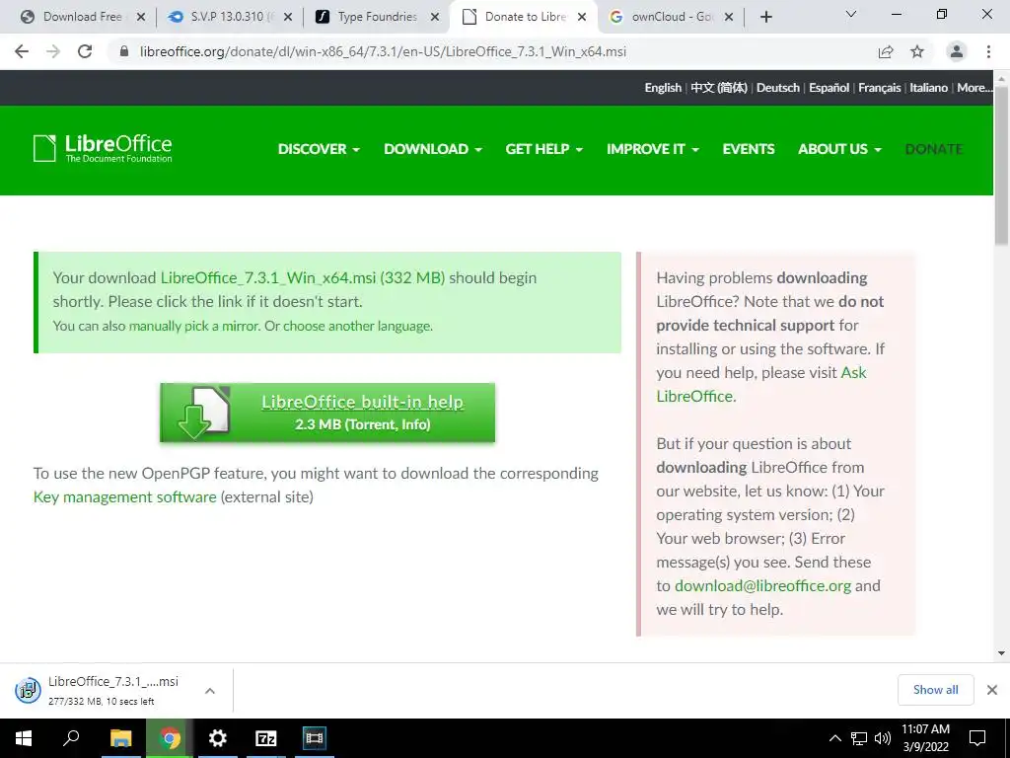Click the browser forward arrow
The height and width of the screenshot is (758, 1010).
click(x=53, y=51)
